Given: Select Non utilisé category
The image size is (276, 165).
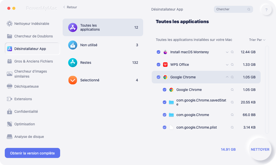Looking at the screenshot, I should pos(103,45).
